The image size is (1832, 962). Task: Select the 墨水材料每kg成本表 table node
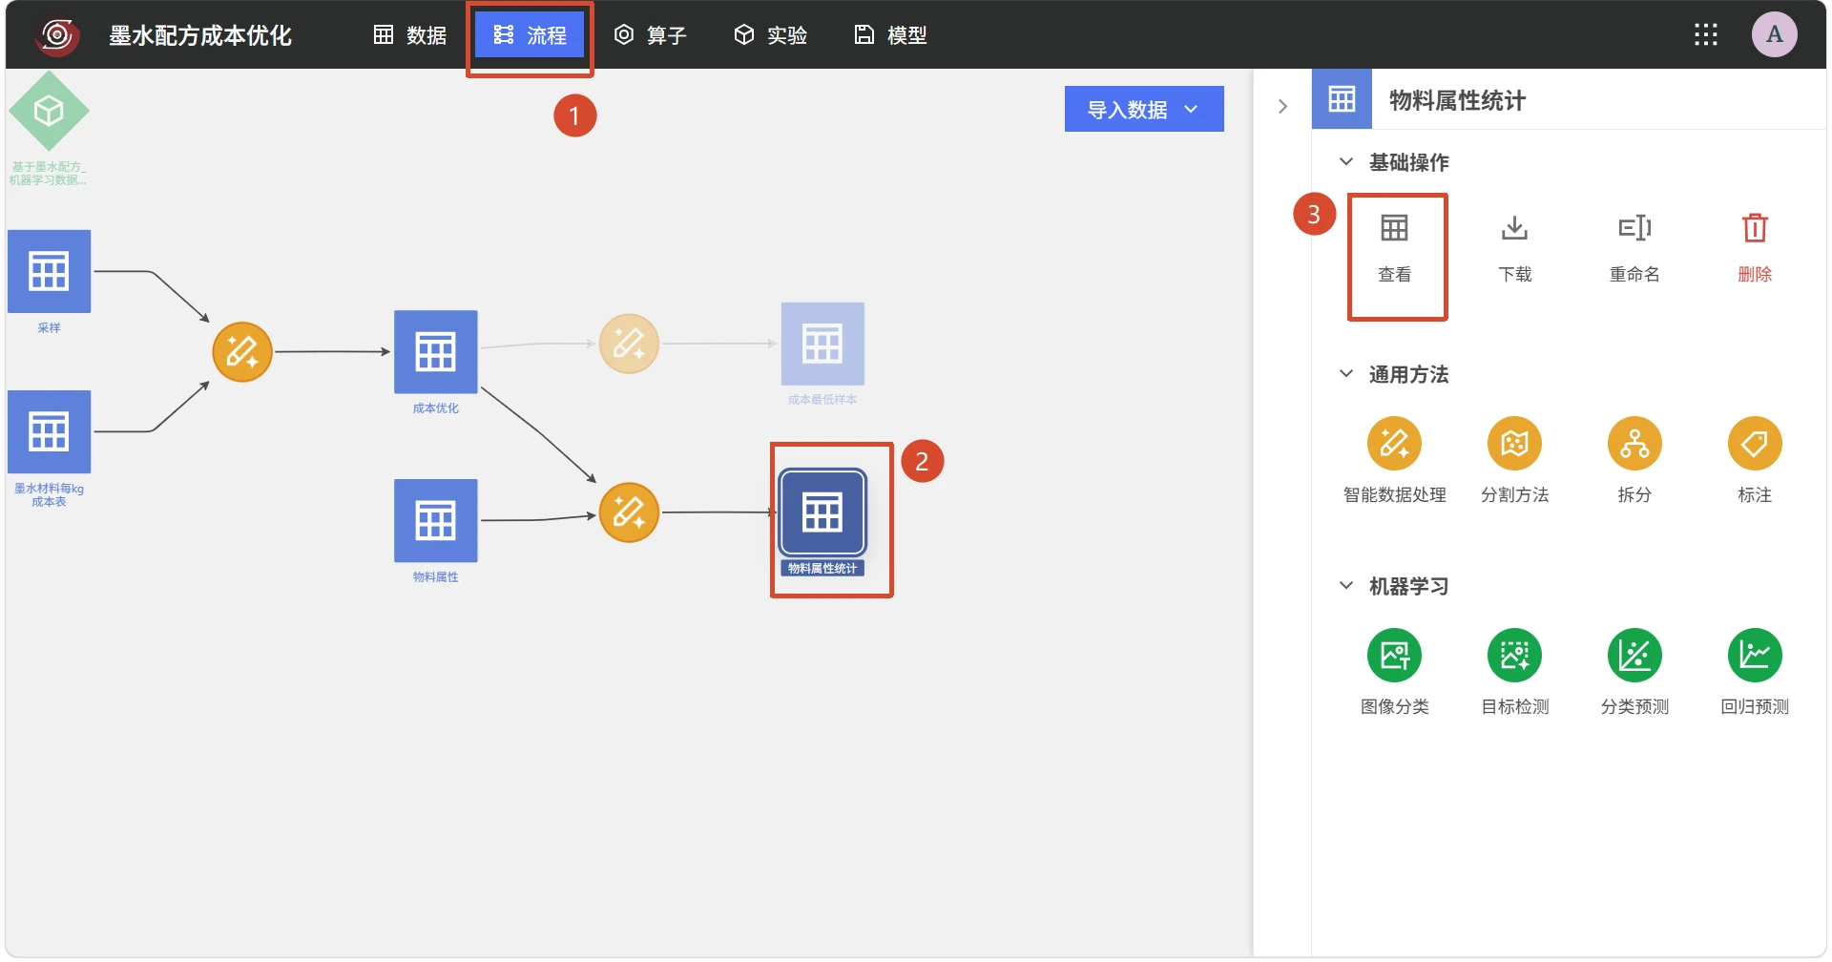pos(50,431)
